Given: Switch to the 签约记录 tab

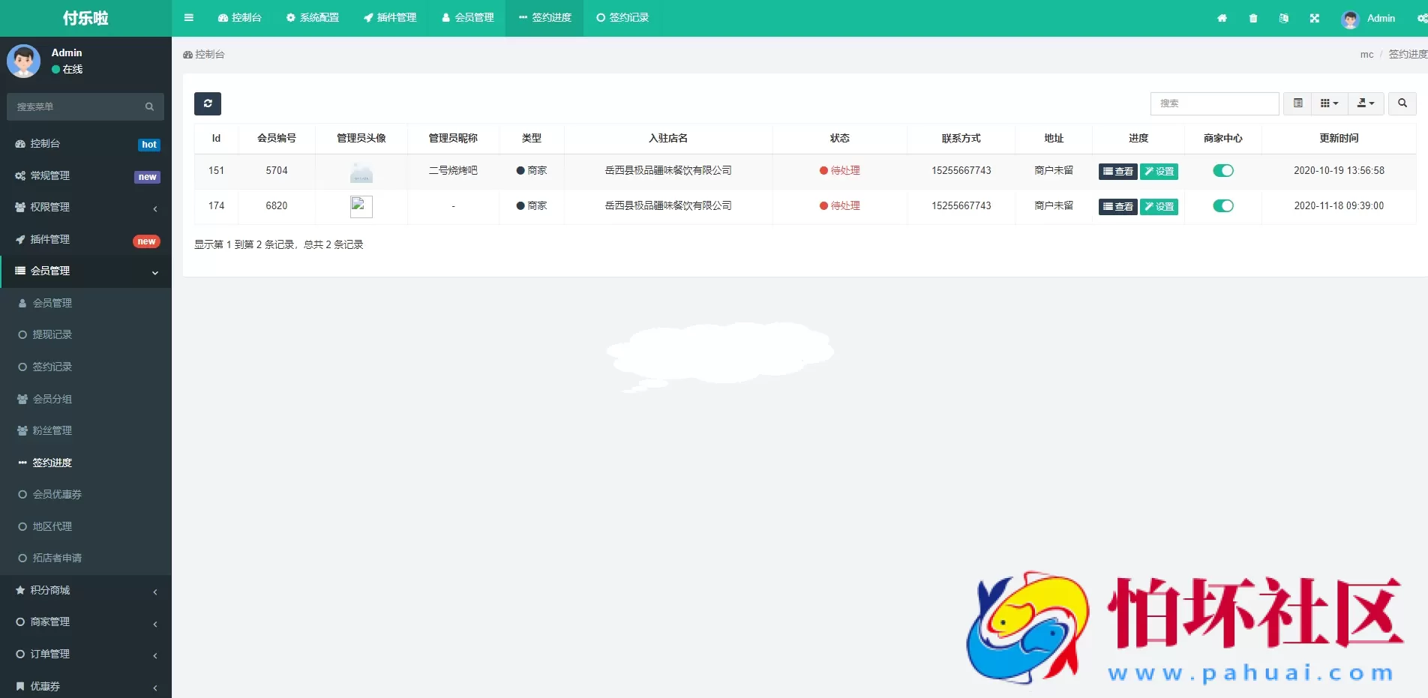Looking at the screenshot, I should pos(622,18).
